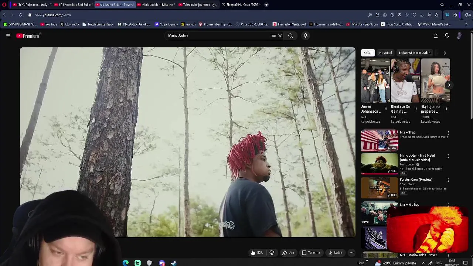Open the Opera downloads arrow icon
The width and height of the screenshot is (473, 266).
pyautogui.click(x=422, y=15)
